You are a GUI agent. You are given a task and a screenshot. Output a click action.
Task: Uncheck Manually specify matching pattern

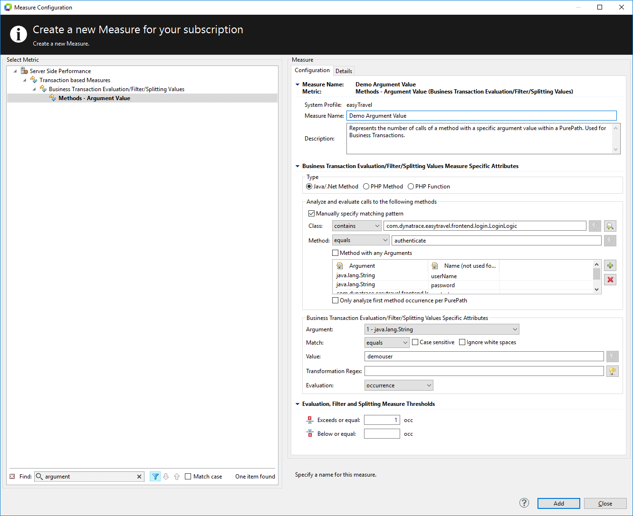(311, 214)
